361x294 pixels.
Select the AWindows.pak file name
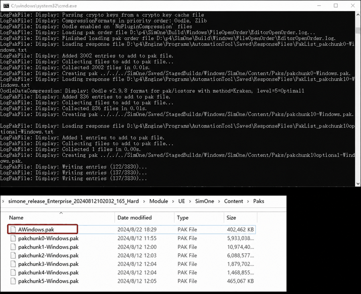(x=36, y=229)
